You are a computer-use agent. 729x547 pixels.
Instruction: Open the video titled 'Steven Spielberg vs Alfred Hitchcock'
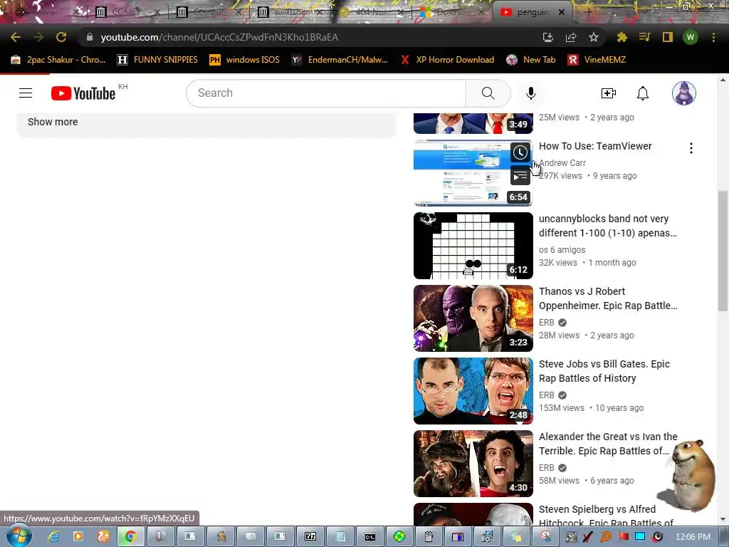[606, 516]
